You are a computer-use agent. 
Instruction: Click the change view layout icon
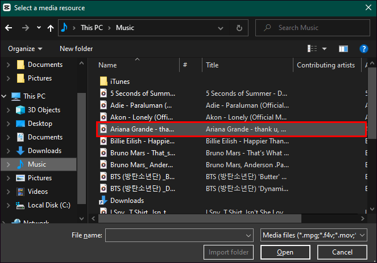(313, 49)
